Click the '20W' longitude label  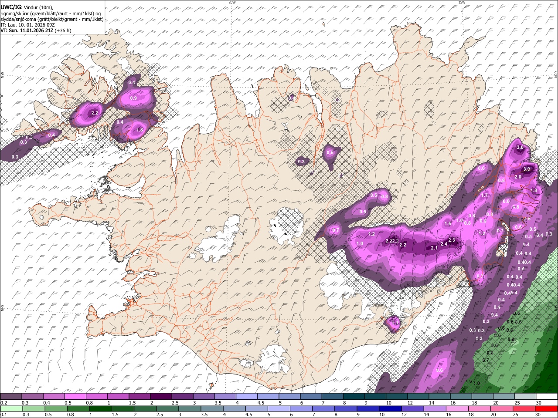(232, 2)
